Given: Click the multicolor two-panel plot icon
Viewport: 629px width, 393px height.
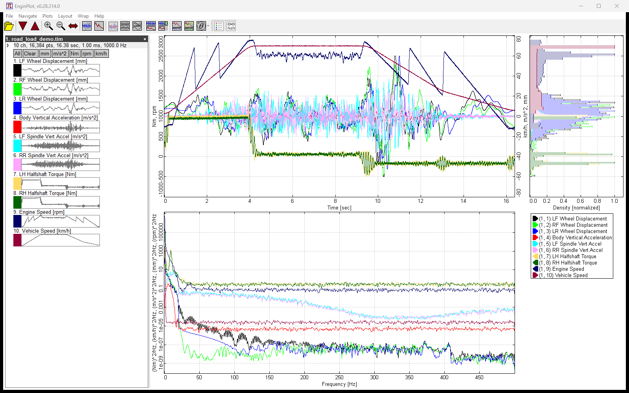Looking at the screenshot, I should 189,26.
